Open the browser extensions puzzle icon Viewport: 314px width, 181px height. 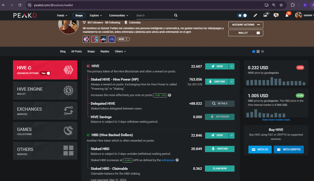point(293,5)
